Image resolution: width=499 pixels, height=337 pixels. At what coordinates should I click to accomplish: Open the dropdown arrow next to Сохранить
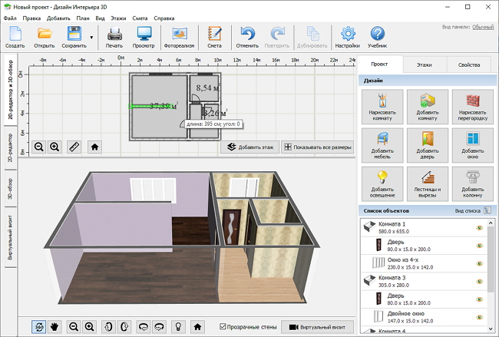pyautogui.click(x=92, y=36)
